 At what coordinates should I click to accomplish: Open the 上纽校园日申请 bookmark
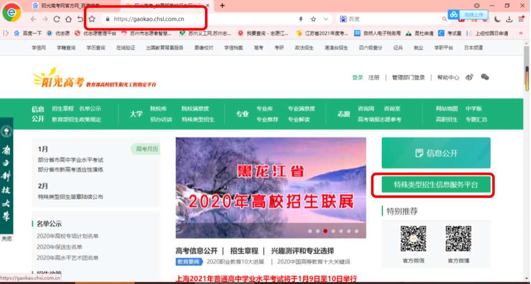[x=488, y=33]
